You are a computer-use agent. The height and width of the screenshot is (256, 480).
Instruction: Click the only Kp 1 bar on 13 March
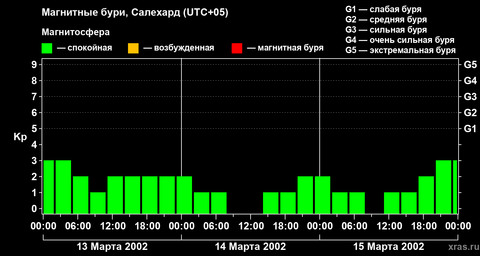(98, 203)
